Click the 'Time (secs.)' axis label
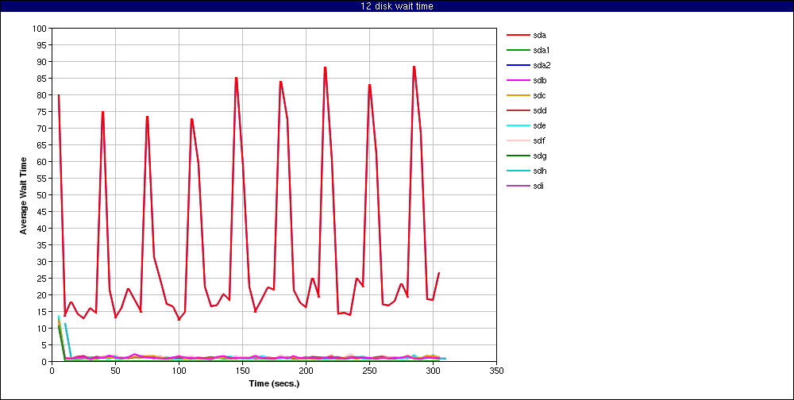 [274, 384]
